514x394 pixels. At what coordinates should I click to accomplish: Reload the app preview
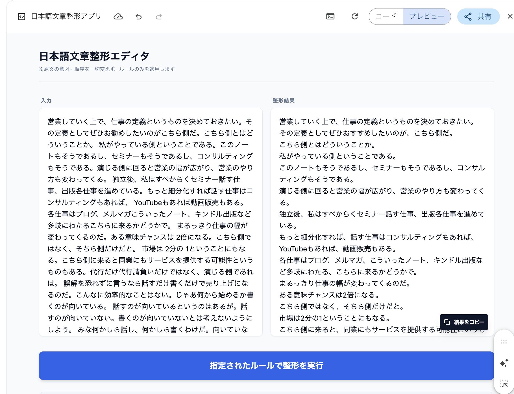point(355,17)
